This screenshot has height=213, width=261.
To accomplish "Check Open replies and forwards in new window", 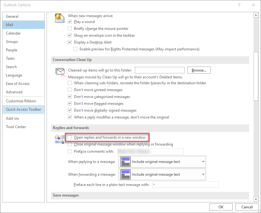I will (x=70, y=137).
